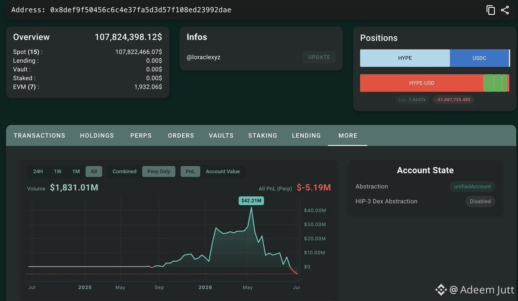
Task: Click the share icon beside the address
Action: (505, 10)
